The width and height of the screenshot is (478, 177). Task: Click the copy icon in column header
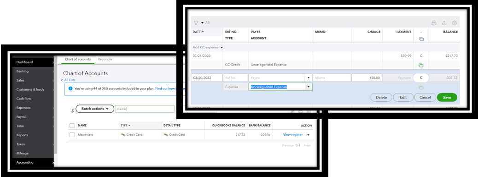(421, 39)
